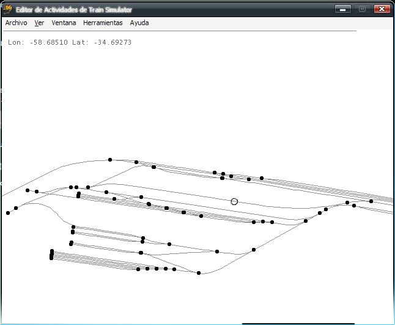
Task: Click the Editor de Actividades title bar text
Action: tap(74, 10)
